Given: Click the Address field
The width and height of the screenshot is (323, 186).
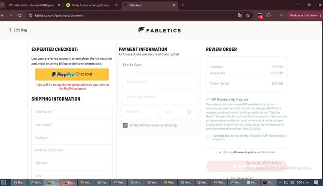Looking at the screenshot, I should 72,138.
